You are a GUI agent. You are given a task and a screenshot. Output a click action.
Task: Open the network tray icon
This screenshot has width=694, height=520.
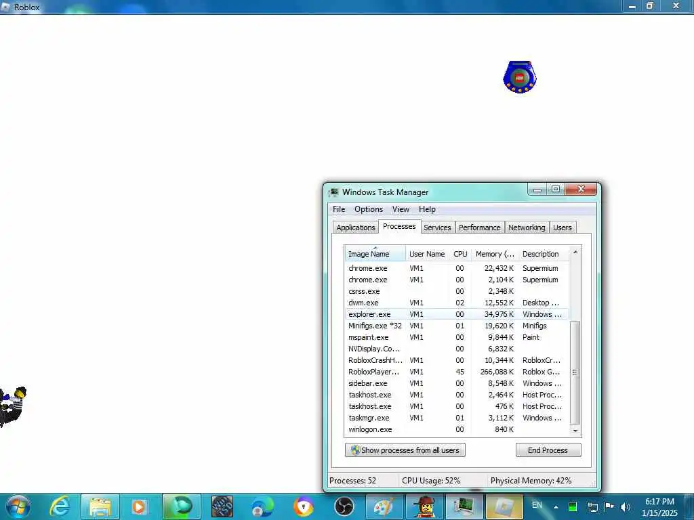pos(592,507)
